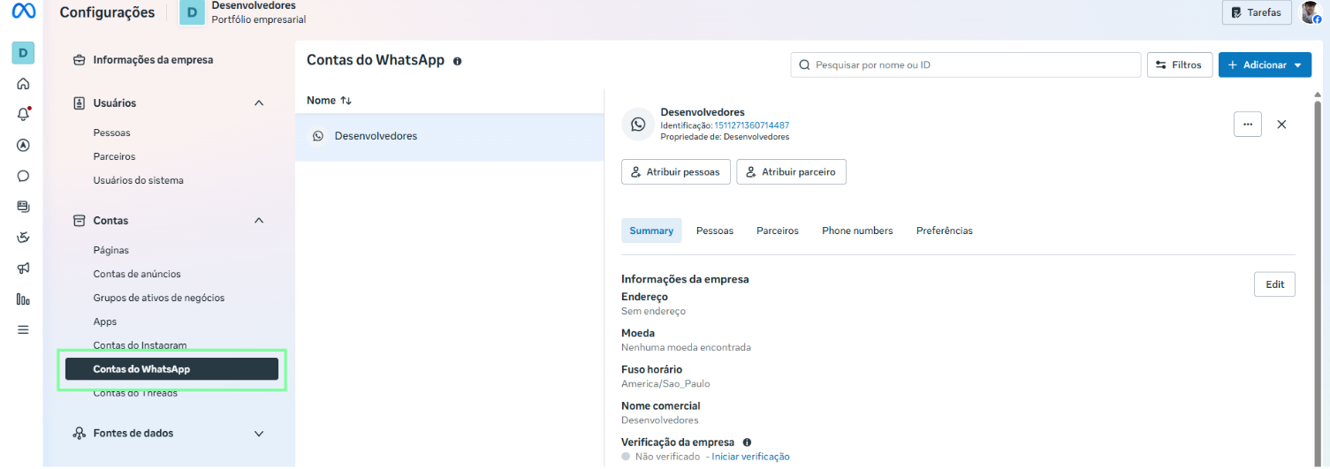Click Nenhuma moeda encontrada text
Viewport: 1330px width, 469px height.
coord(686,348)
